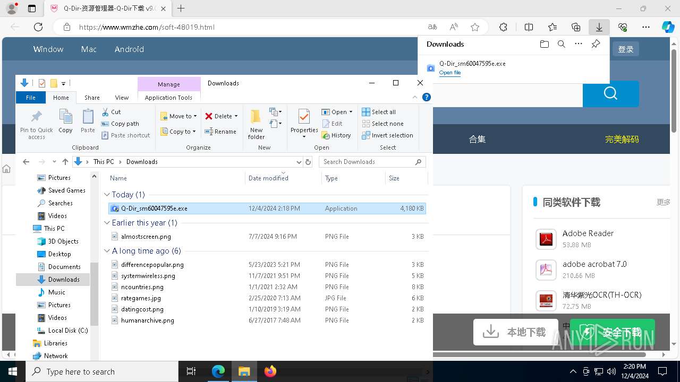
Task: Add page to favorites star
Action: click(475, 27)
